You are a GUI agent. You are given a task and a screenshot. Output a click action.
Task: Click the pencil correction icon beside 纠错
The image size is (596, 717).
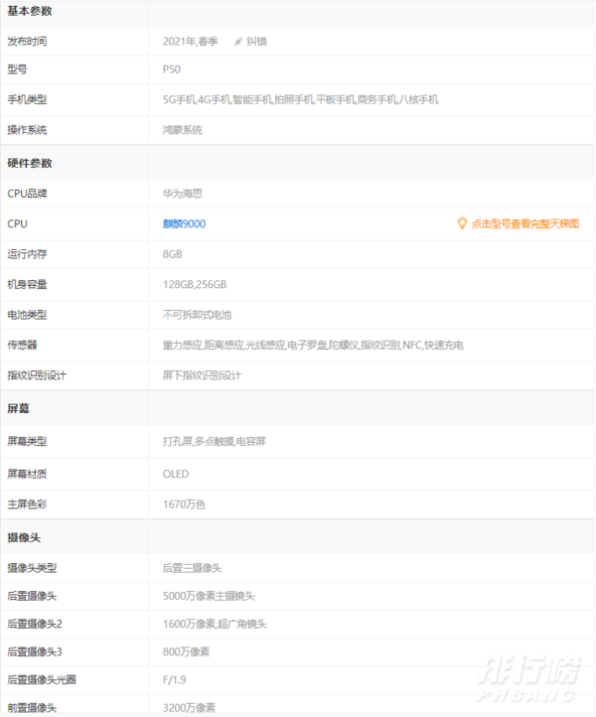point(238,42)
